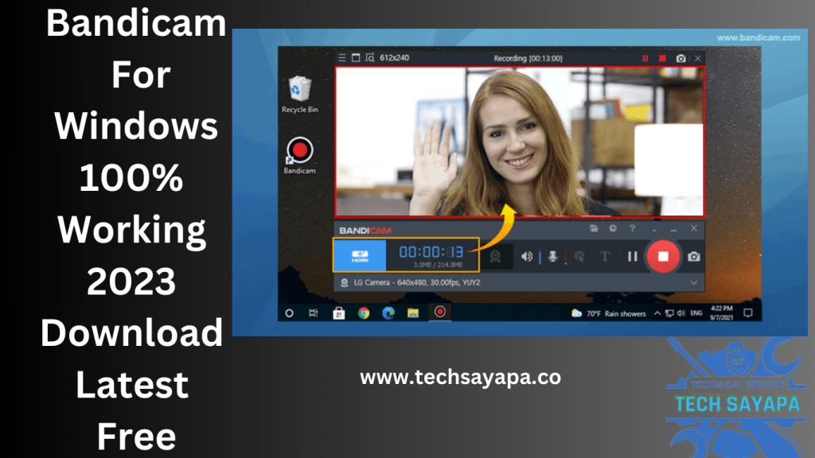Screen dimensions: 815x458
Task: Close the Bandicam main window
Action: 694,228
